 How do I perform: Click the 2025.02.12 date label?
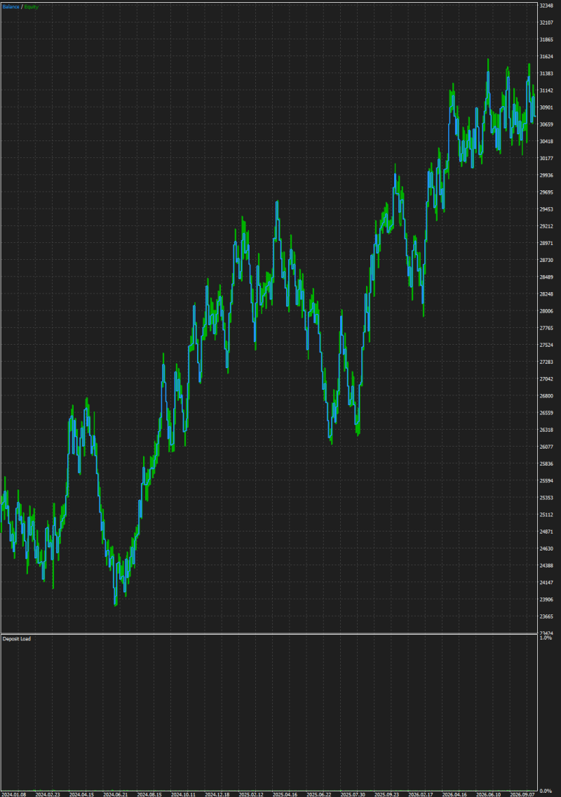(x=251, y=794)
